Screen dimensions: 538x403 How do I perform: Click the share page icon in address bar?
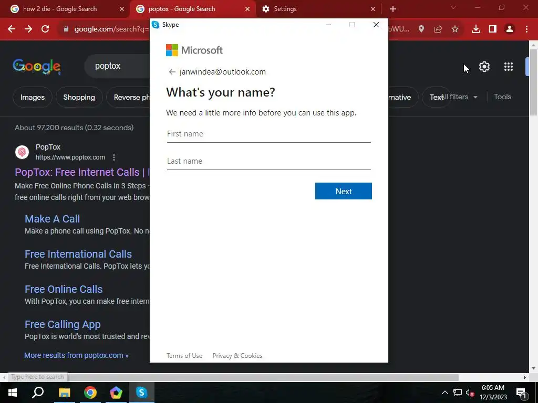point(438,29)
